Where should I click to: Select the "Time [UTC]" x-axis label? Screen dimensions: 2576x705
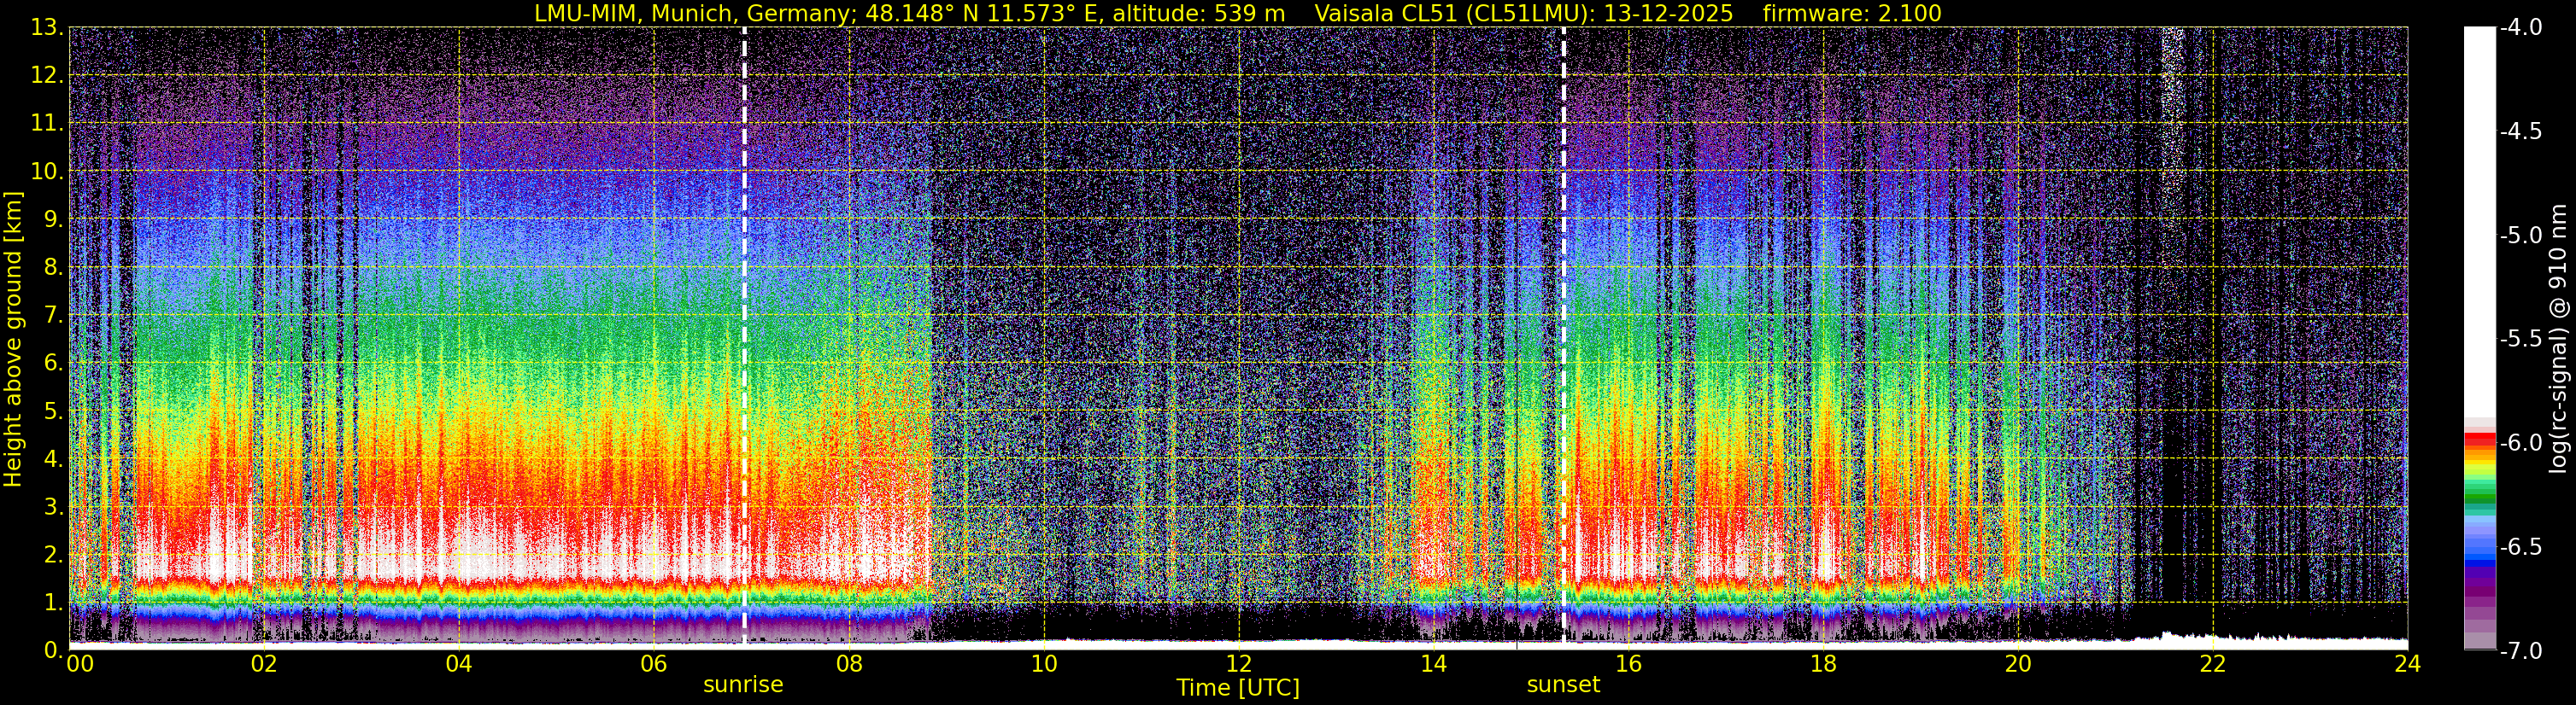point(1238,688)
